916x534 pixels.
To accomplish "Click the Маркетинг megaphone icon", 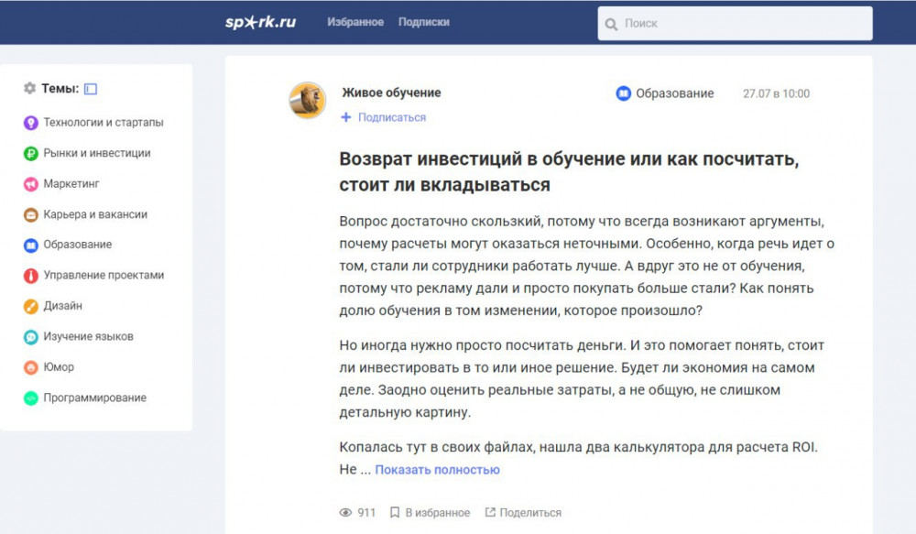I will (30, 184).
